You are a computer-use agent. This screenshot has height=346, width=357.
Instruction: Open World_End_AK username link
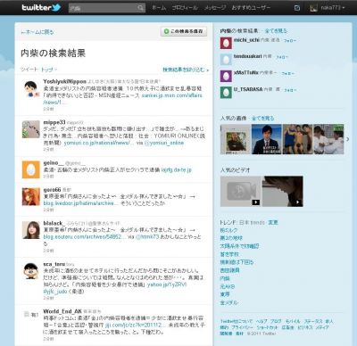(62, 311)
